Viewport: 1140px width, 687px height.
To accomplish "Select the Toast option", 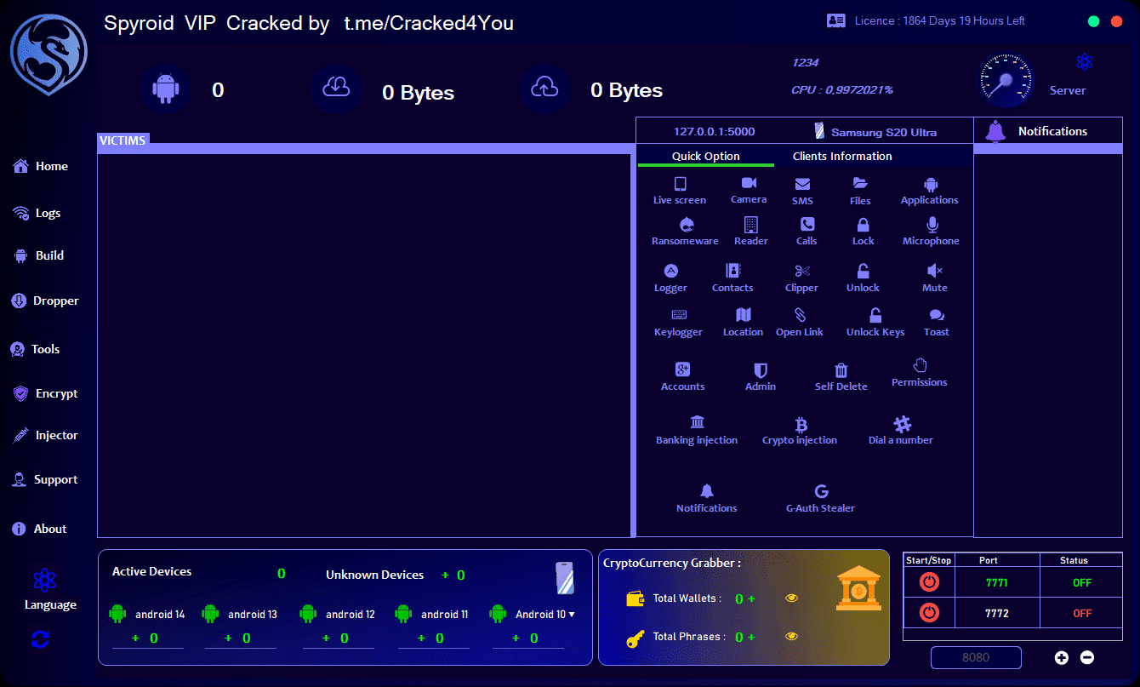I will click(937, 323).
